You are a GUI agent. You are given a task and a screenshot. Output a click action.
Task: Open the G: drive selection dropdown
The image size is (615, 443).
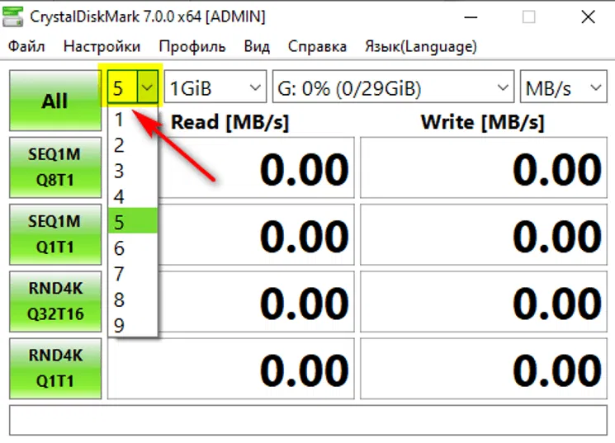point(393,87)
